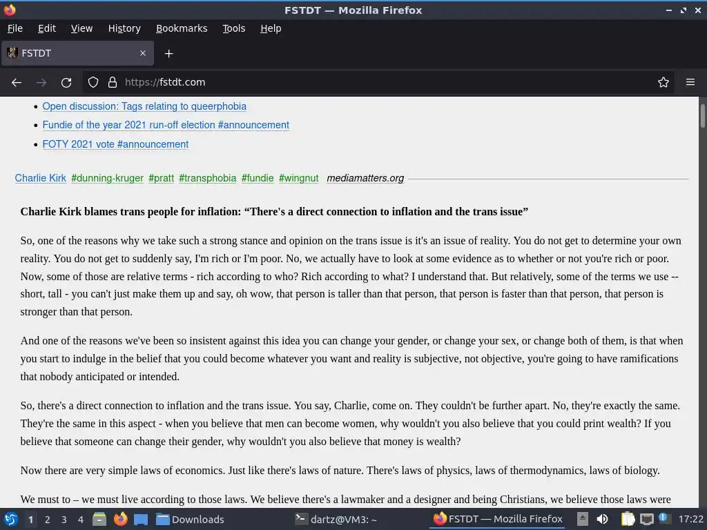This screenshot has width=707, height=530.
Task: Switch to the Downloads window in taskbar
Action: coord(191,519)
